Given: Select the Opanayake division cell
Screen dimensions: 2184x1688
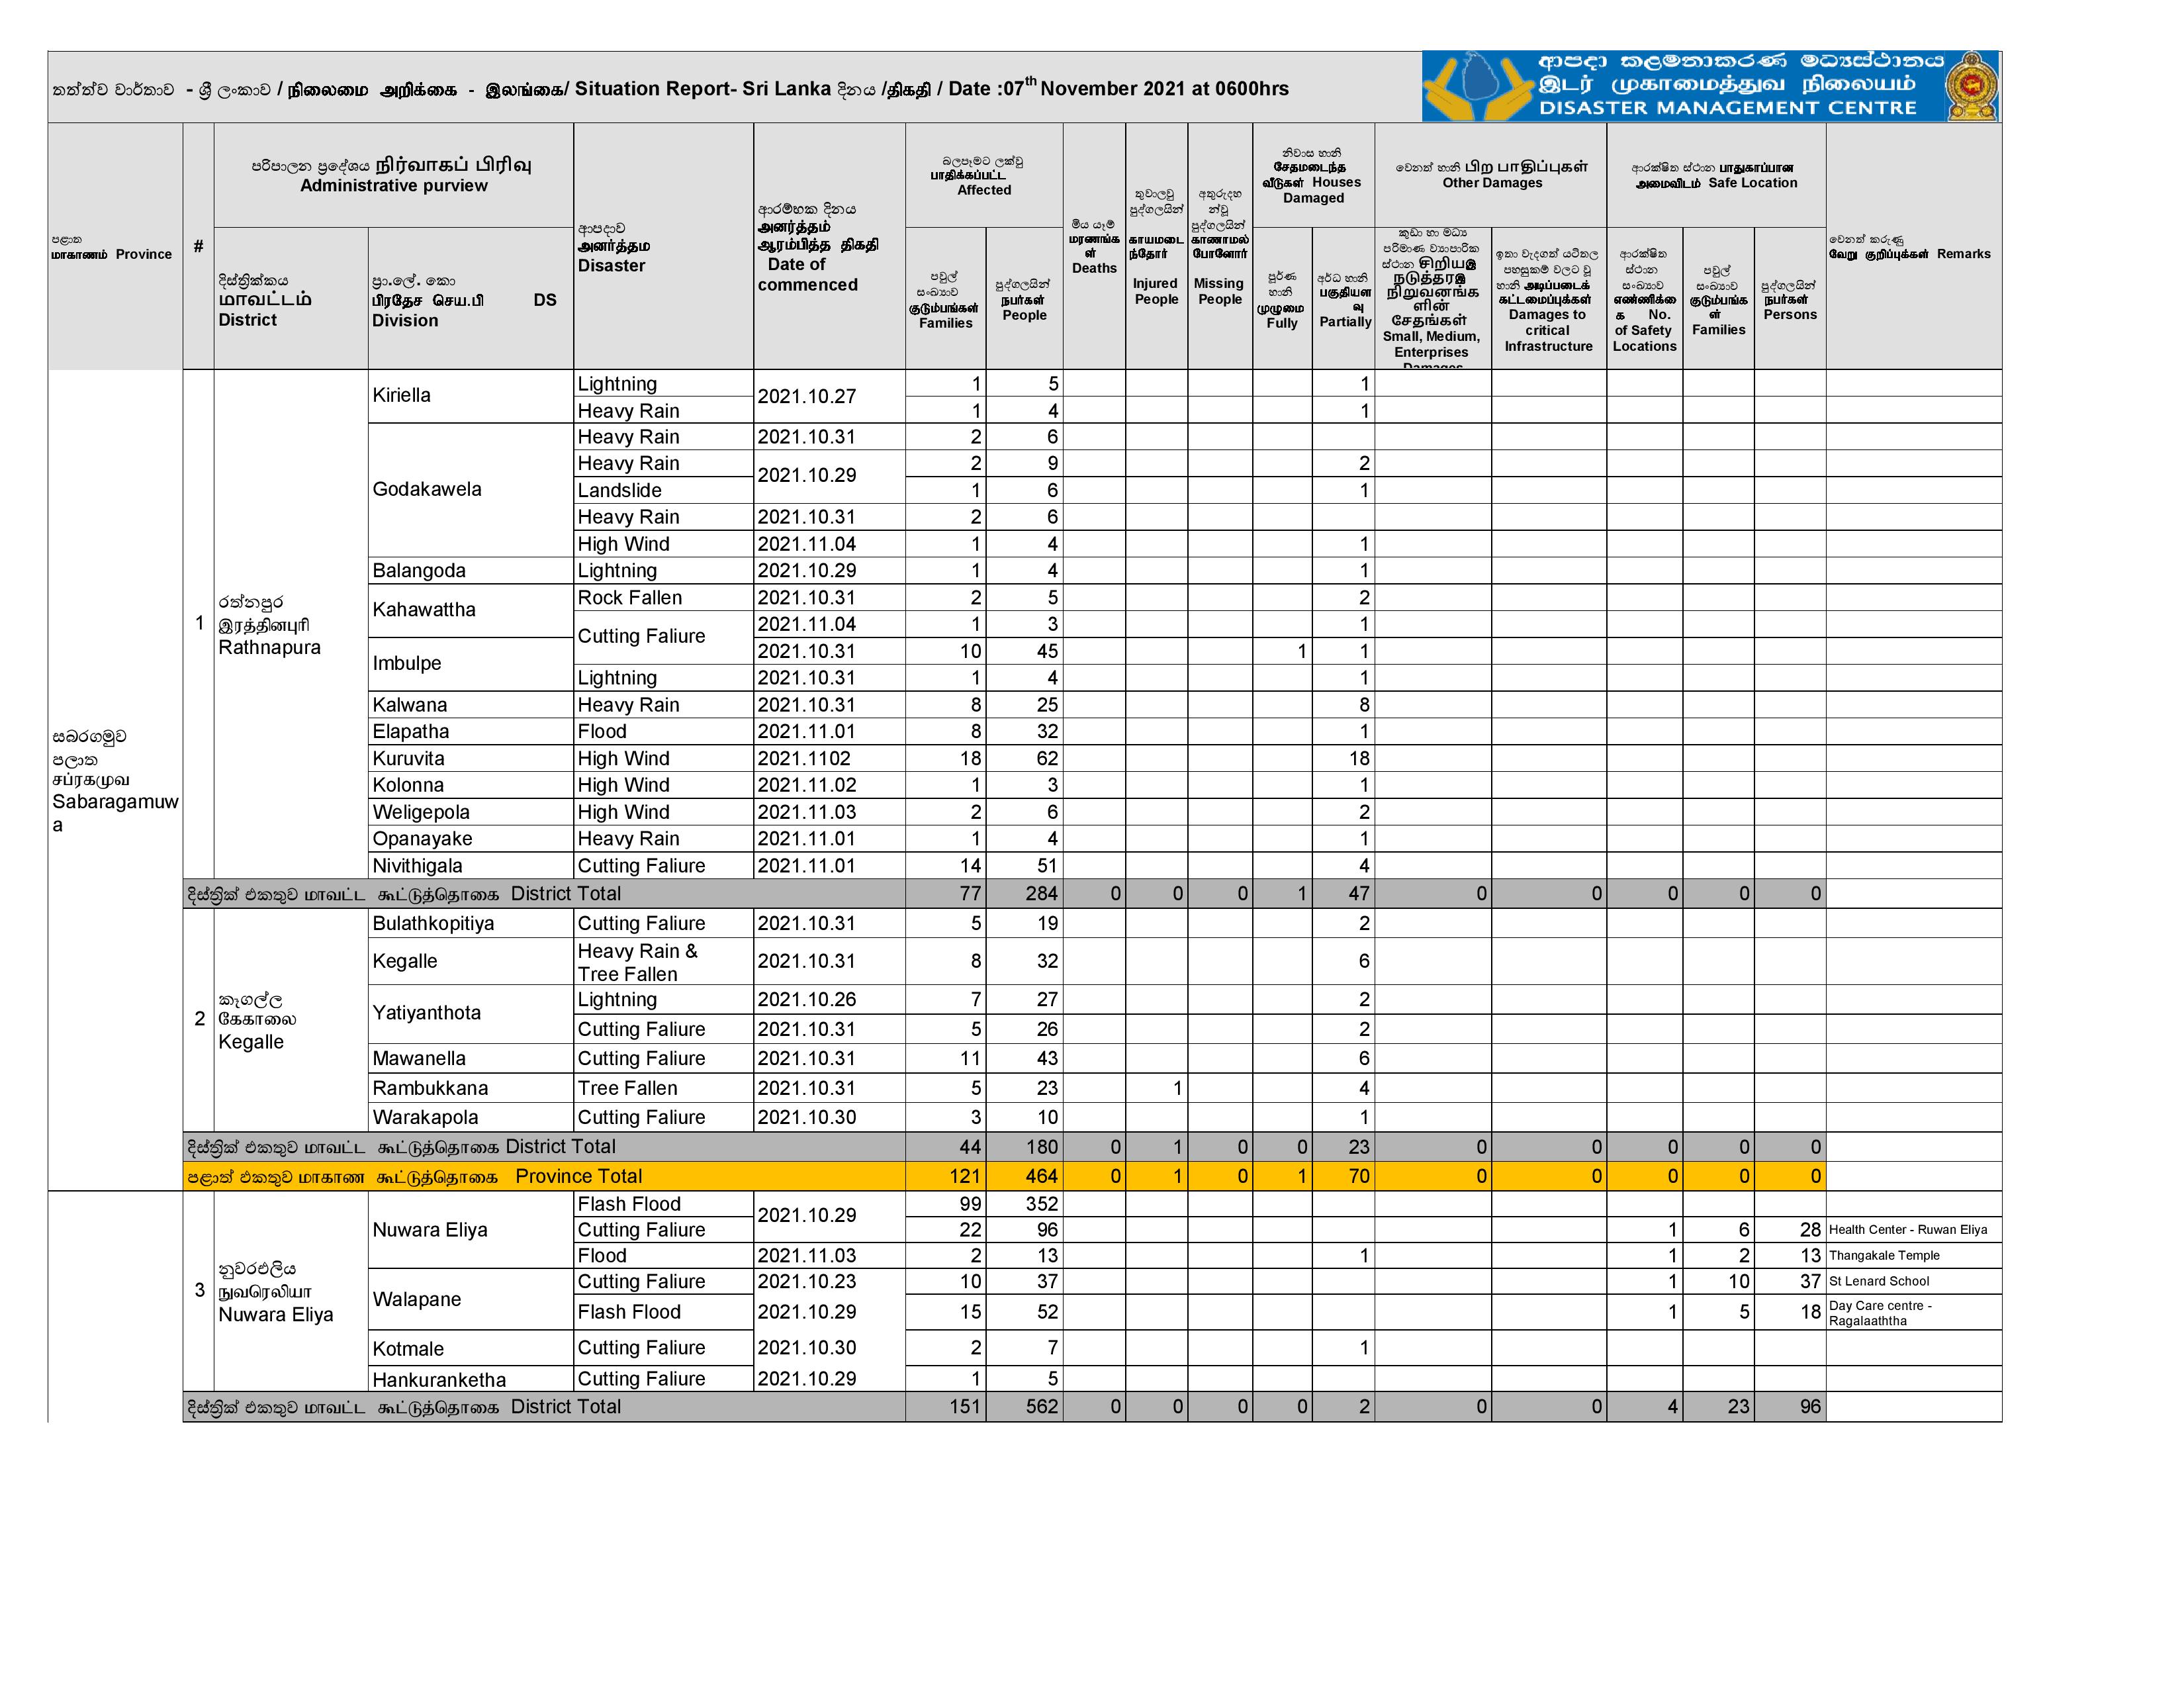Looking at the screenshot, I should pyautogui.click(x=471, y=839).
